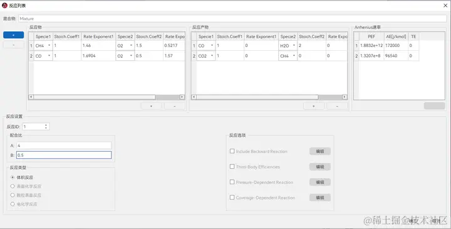The image size is (451, 229).
Task: Click 编辑 button for Third-Body Efficiencies
Action: pos(320,166)
